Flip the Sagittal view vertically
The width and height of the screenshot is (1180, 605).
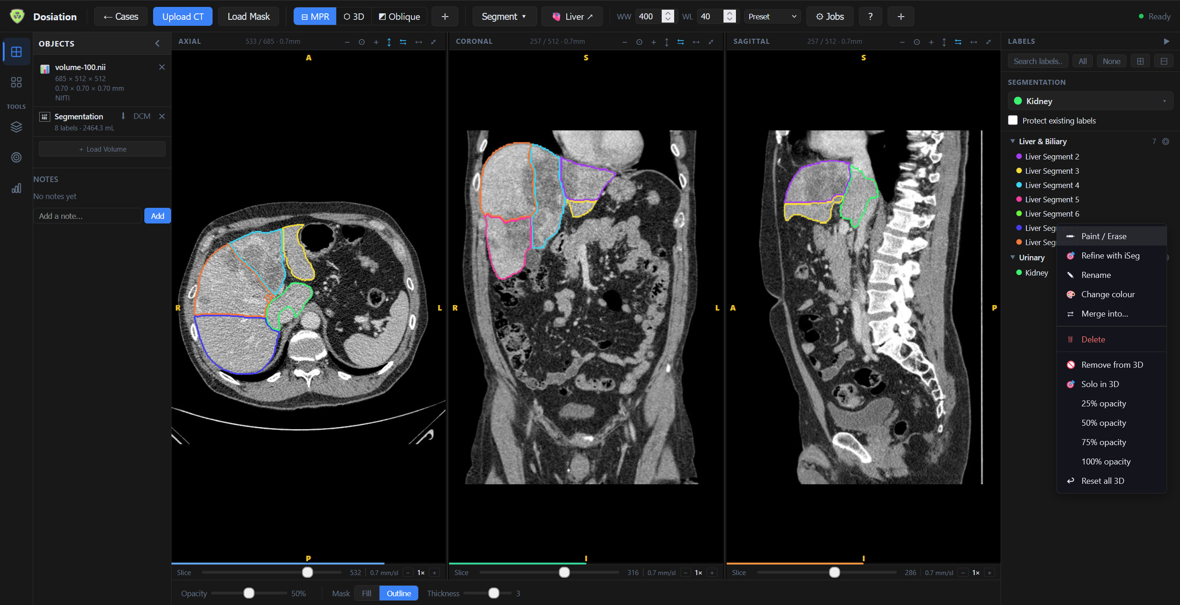[x=944, y=42]
